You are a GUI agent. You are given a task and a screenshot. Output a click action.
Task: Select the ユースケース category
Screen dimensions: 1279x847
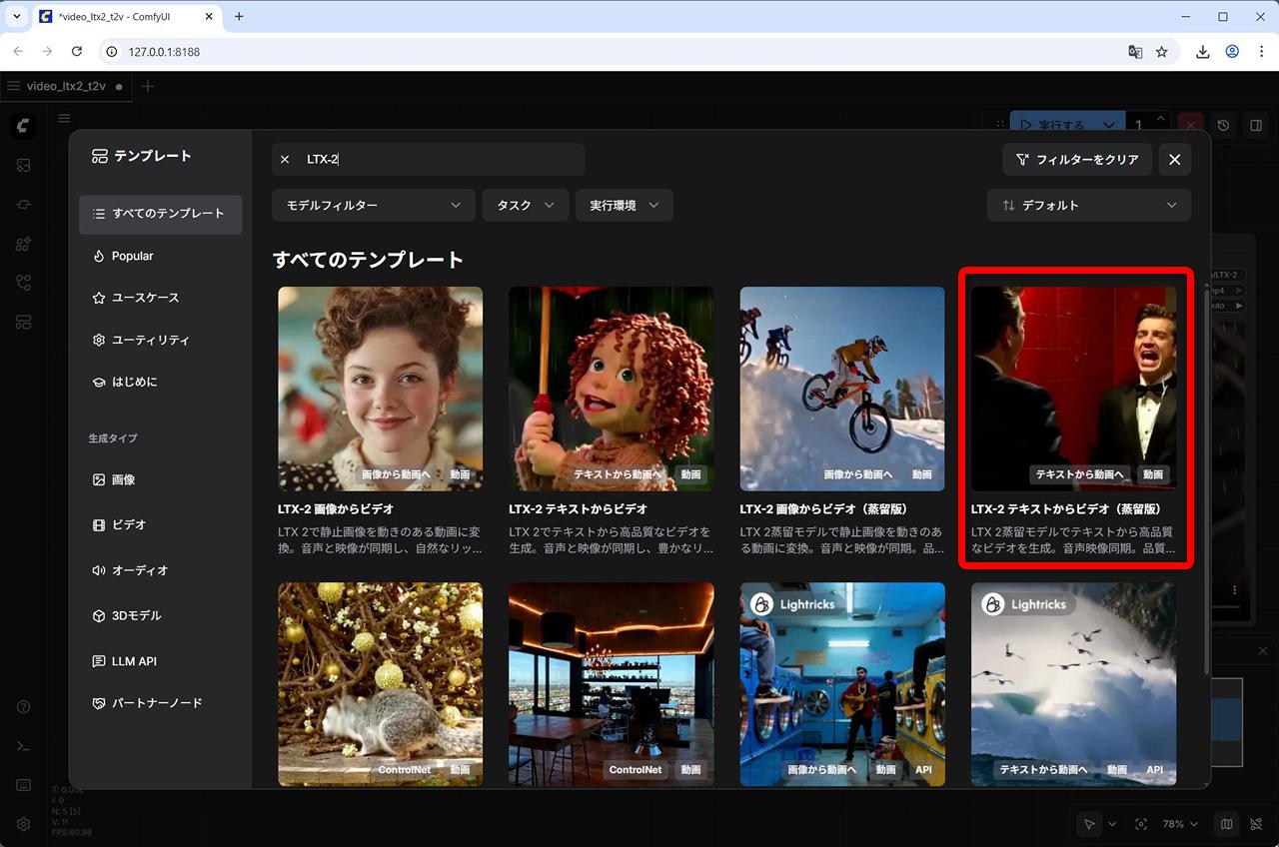coord(145,298)
